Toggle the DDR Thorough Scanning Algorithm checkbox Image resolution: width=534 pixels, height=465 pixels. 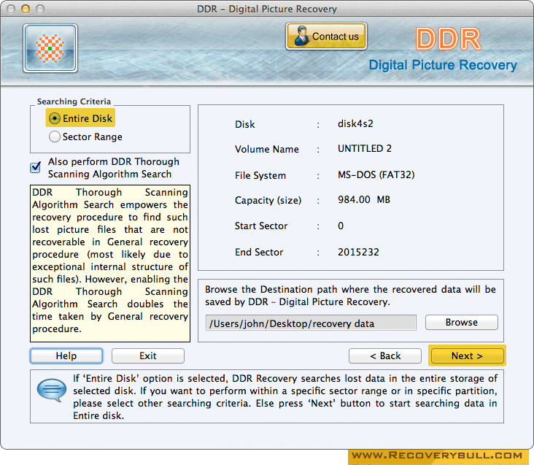pos(36,167)
